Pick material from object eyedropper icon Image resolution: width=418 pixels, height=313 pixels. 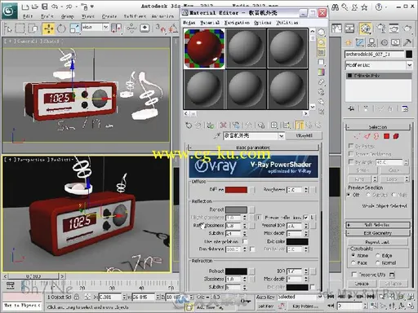[x=217, y=135]
